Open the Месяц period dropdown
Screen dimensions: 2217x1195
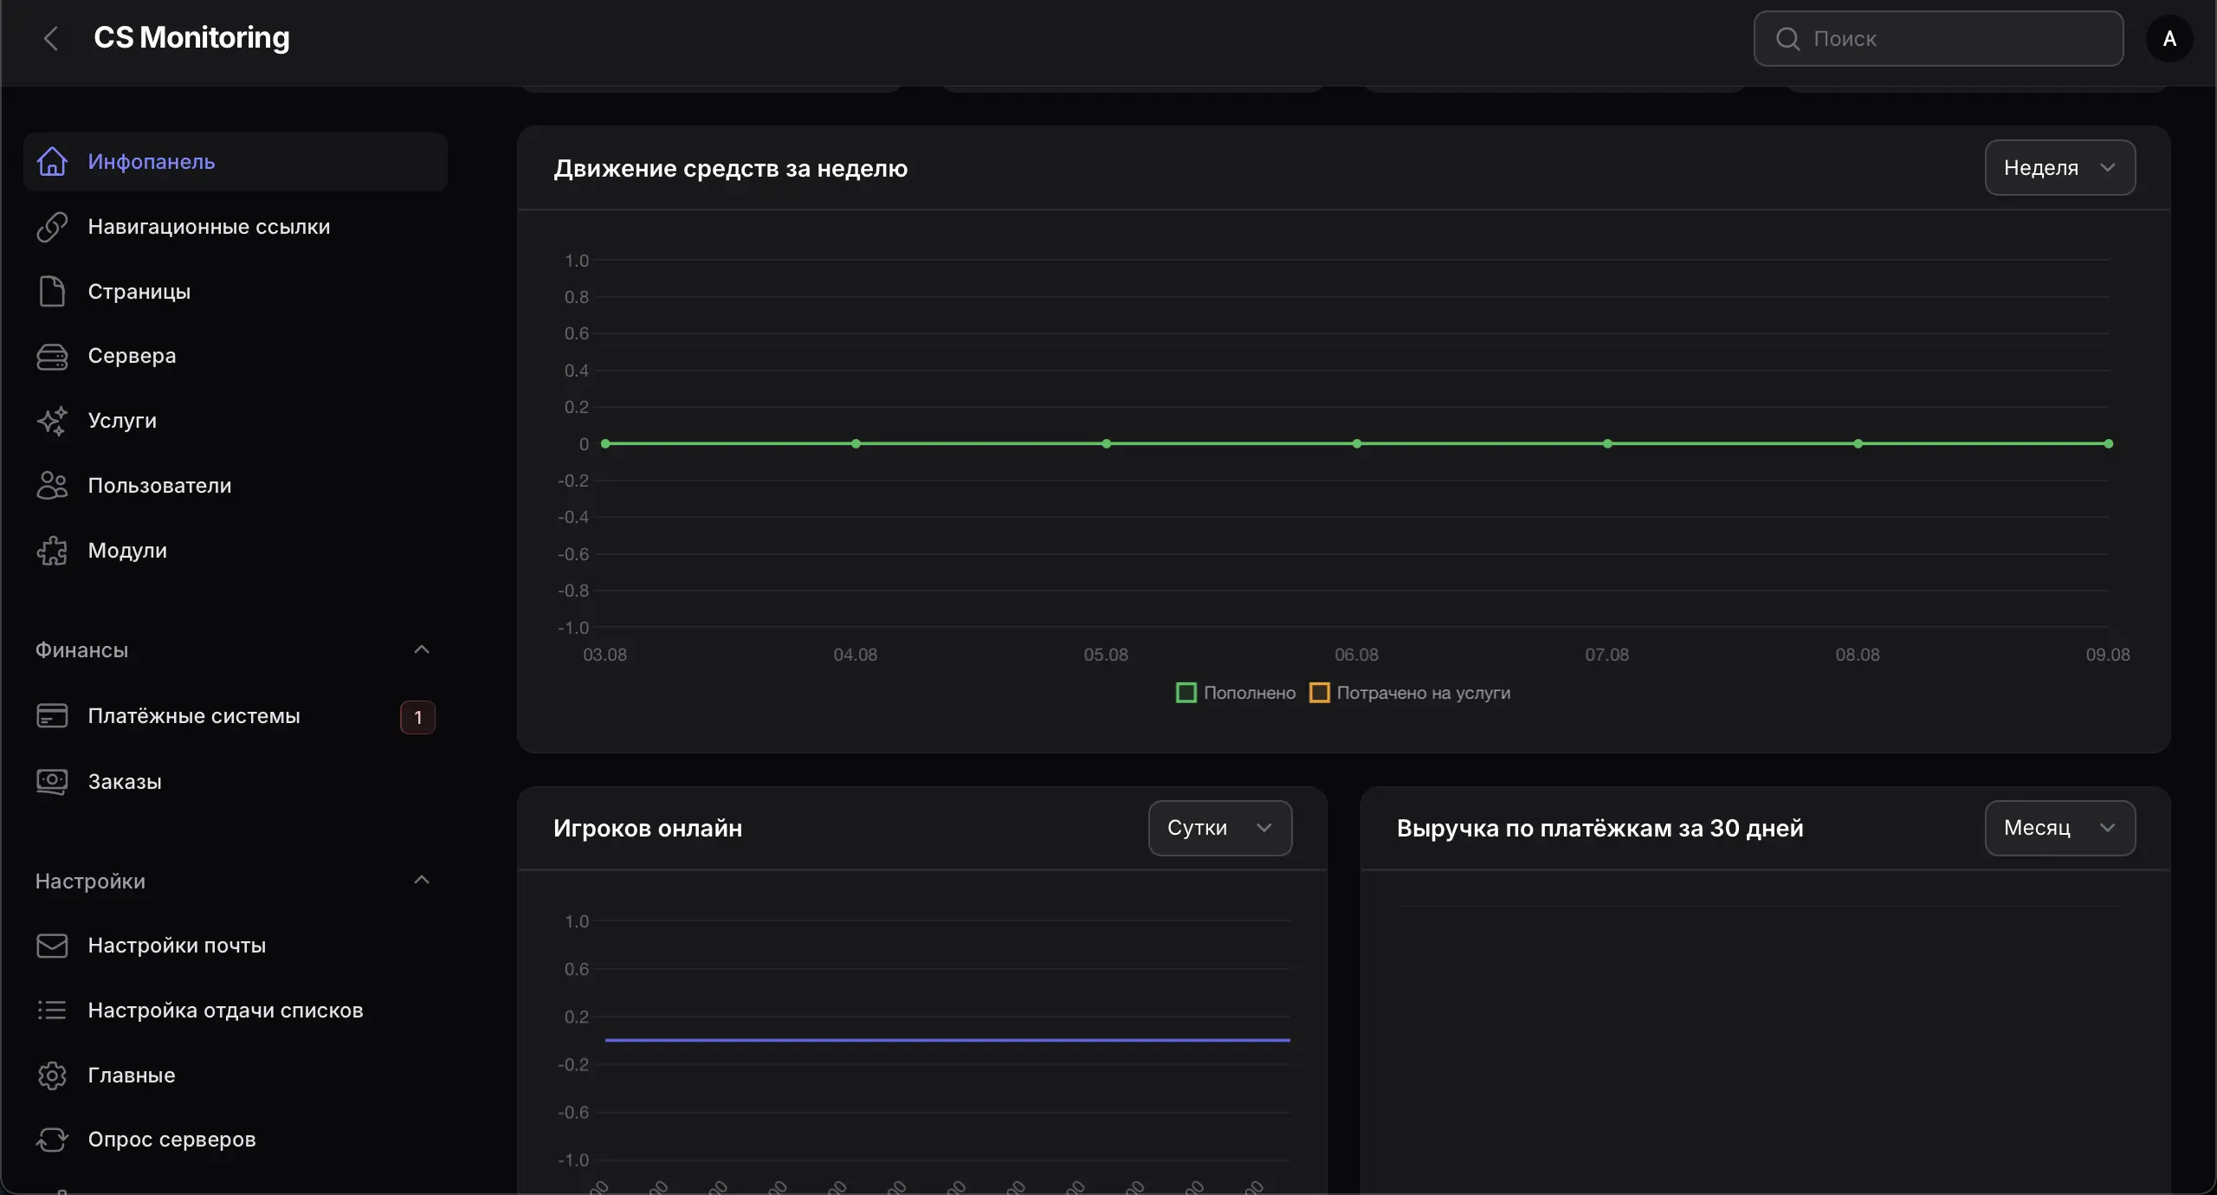(x=2060, y=829)
